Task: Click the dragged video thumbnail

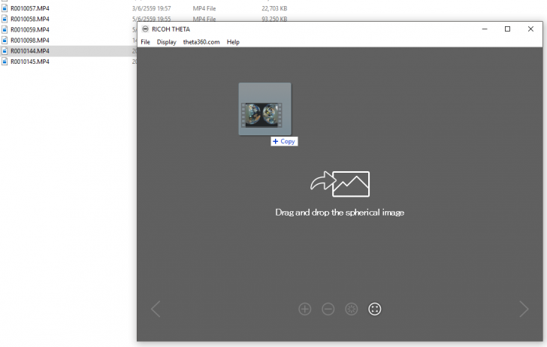Action: point(264,109)
